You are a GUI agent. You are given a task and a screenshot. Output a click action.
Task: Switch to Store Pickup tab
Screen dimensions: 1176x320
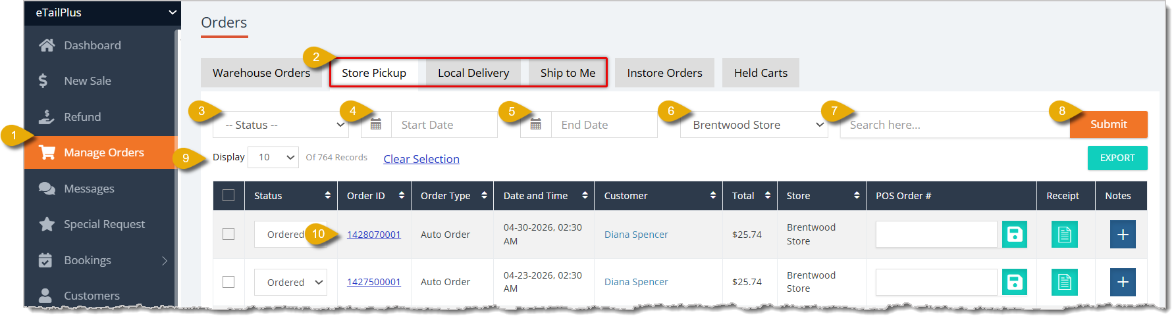coord(374,73)
